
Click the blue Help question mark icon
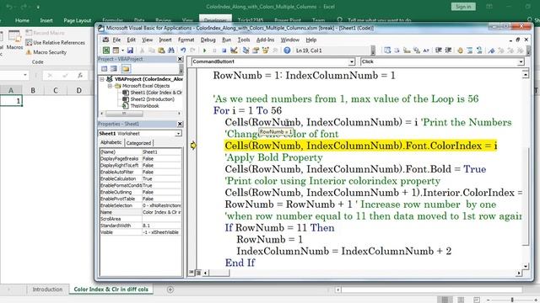click(x=287, y=50)
